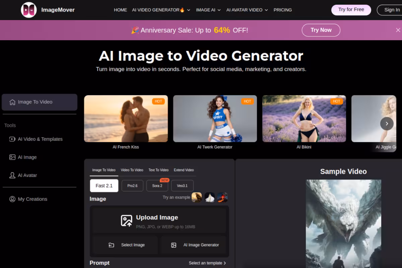This screenshot has width=402, height=268.
Task: Try the first example image thumbnail
Action: tap(197, 197)
